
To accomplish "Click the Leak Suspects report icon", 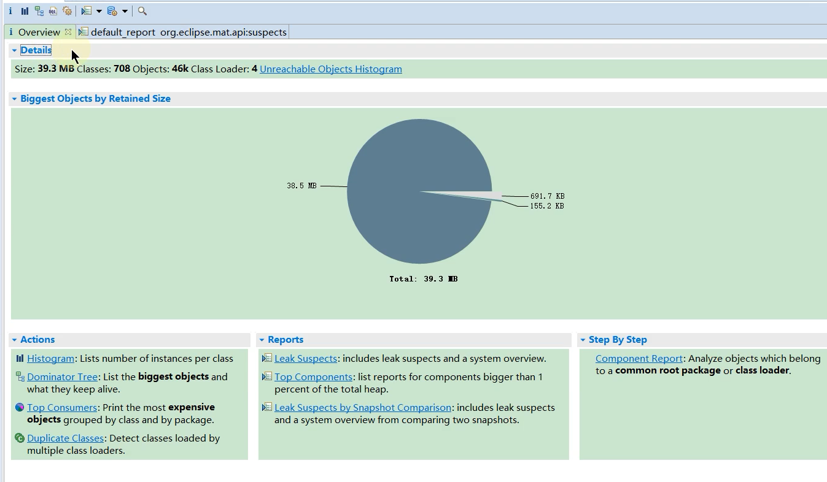I will pos(267,358).
